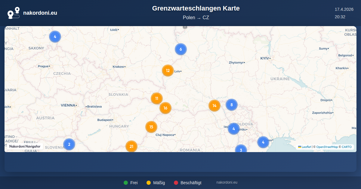Click the green Frei legend dot
Viewport: 361px width, 189px height.
[126, 183]
